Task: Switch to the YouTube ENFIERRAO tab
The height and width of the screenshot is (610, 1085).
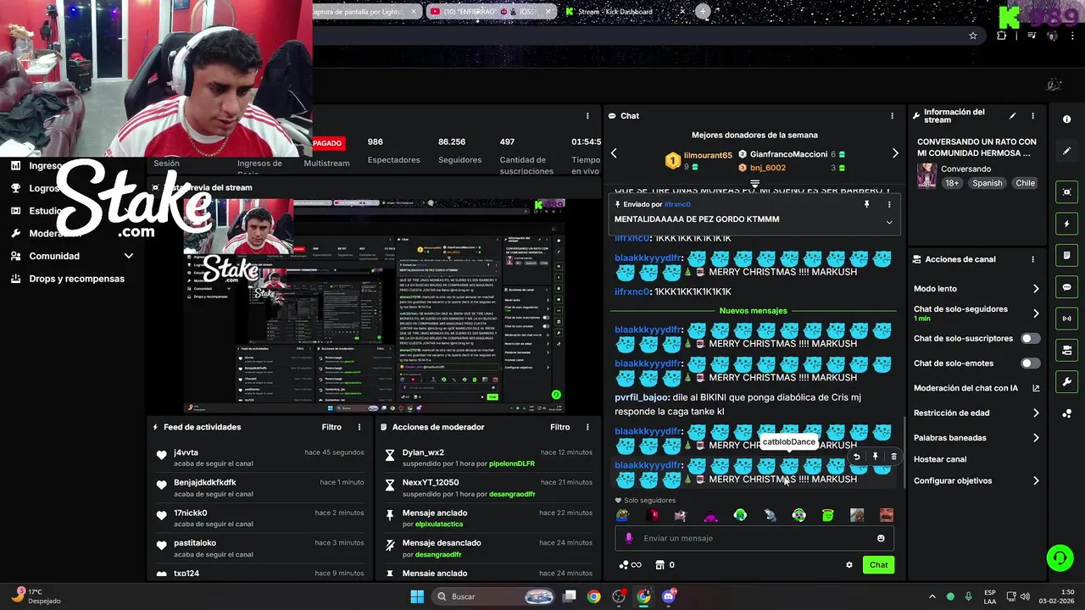Action: 490,12
